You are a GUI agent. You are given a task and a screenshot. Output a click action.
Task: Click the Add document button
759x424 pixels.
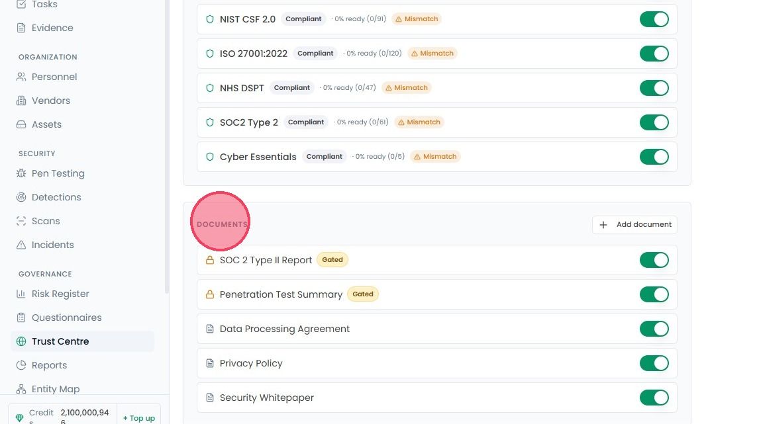coord(634,225)
